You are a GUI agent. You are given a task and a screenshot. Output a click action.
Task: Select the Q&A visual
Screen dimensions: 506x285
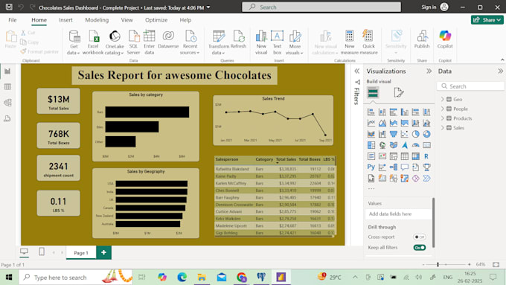[404, 167]
